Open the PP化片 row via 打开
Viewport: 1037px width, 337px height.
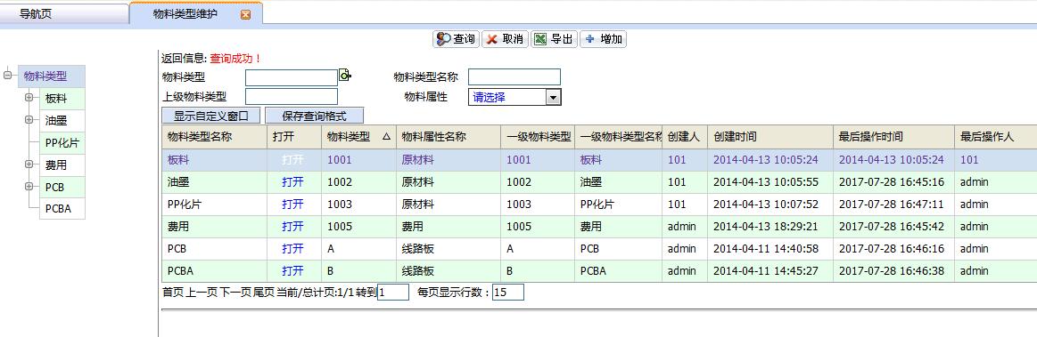click(x=293, y=205)
